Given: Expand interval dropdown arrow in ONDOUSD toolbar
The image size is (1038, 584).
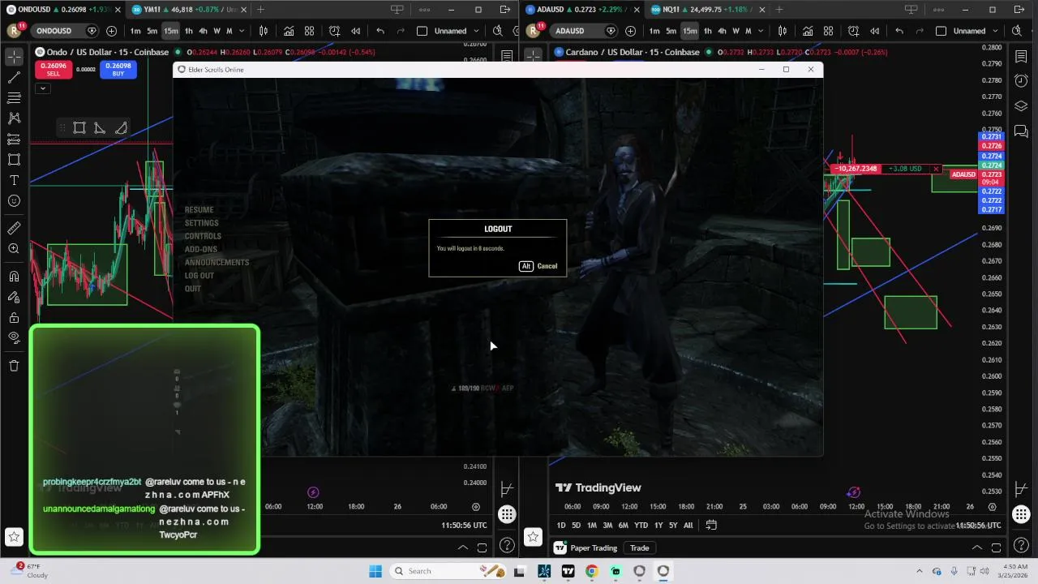Looking at the screenshot, I should 242,31.
